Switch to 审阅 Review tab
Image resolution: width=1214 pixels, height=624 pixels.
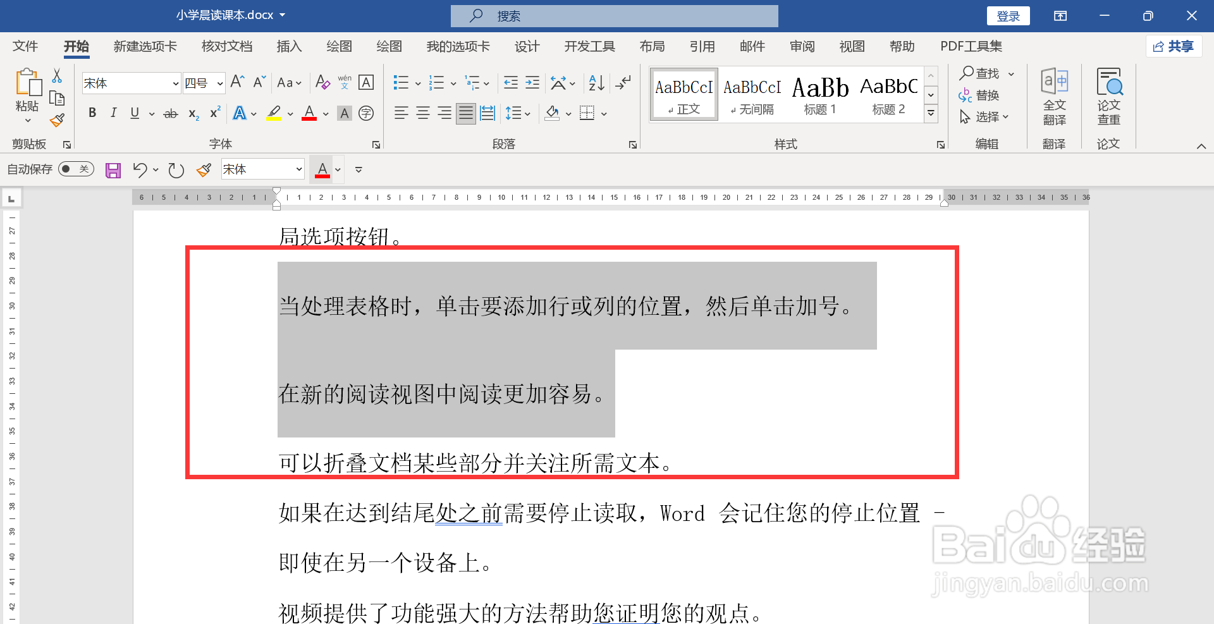point(802,46)
